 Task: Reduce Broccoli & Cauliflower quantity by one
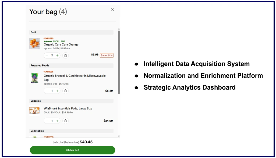(47, 91)
